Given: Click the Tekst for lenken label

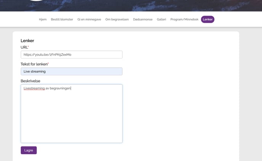Looking at the screenshot, I should pos(35,64).
